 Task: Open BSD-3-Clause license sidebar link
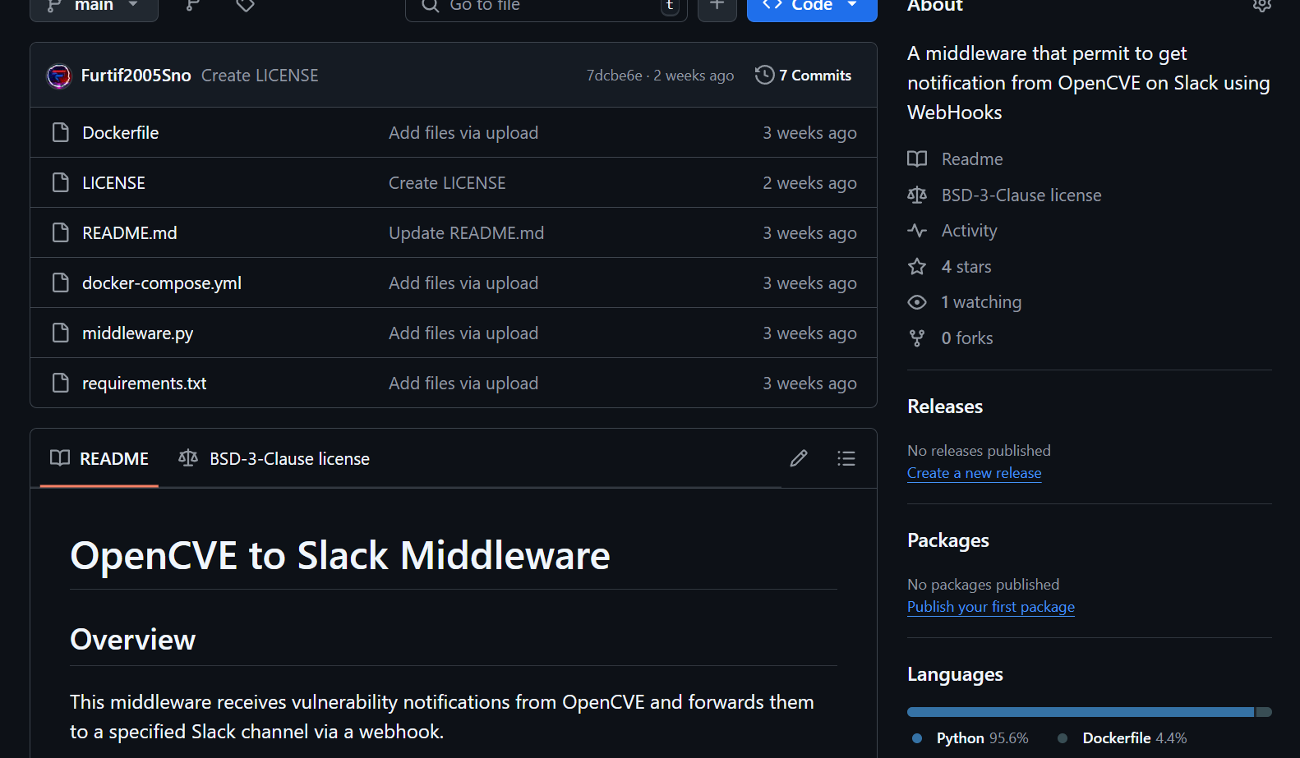[1021, 195]
